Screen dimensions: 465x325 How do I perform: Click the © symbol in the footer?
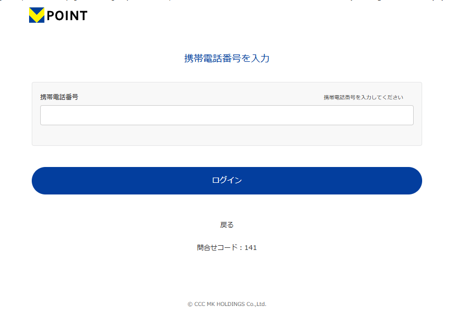click(190, 304)
